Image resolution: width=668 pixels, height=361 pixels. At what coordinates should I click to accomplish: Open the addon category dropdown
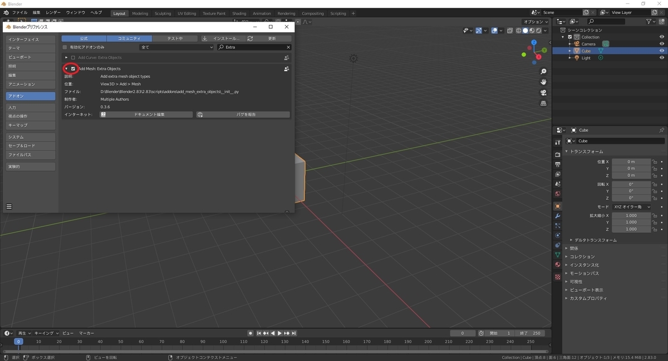pyautogui.click(x=176, y=47)
